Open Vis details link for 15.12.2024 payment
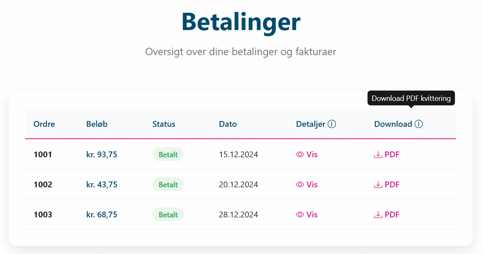 tap(307, 154)
